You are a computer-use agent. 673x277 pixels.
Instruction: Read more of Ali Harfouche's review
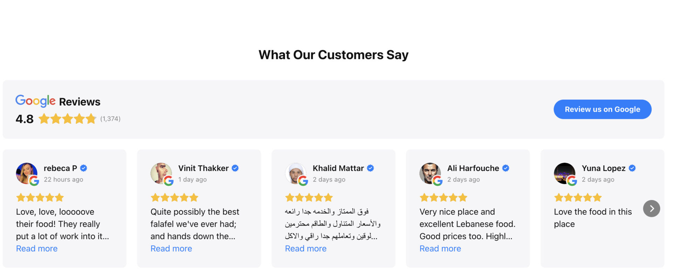click(440, 249)
